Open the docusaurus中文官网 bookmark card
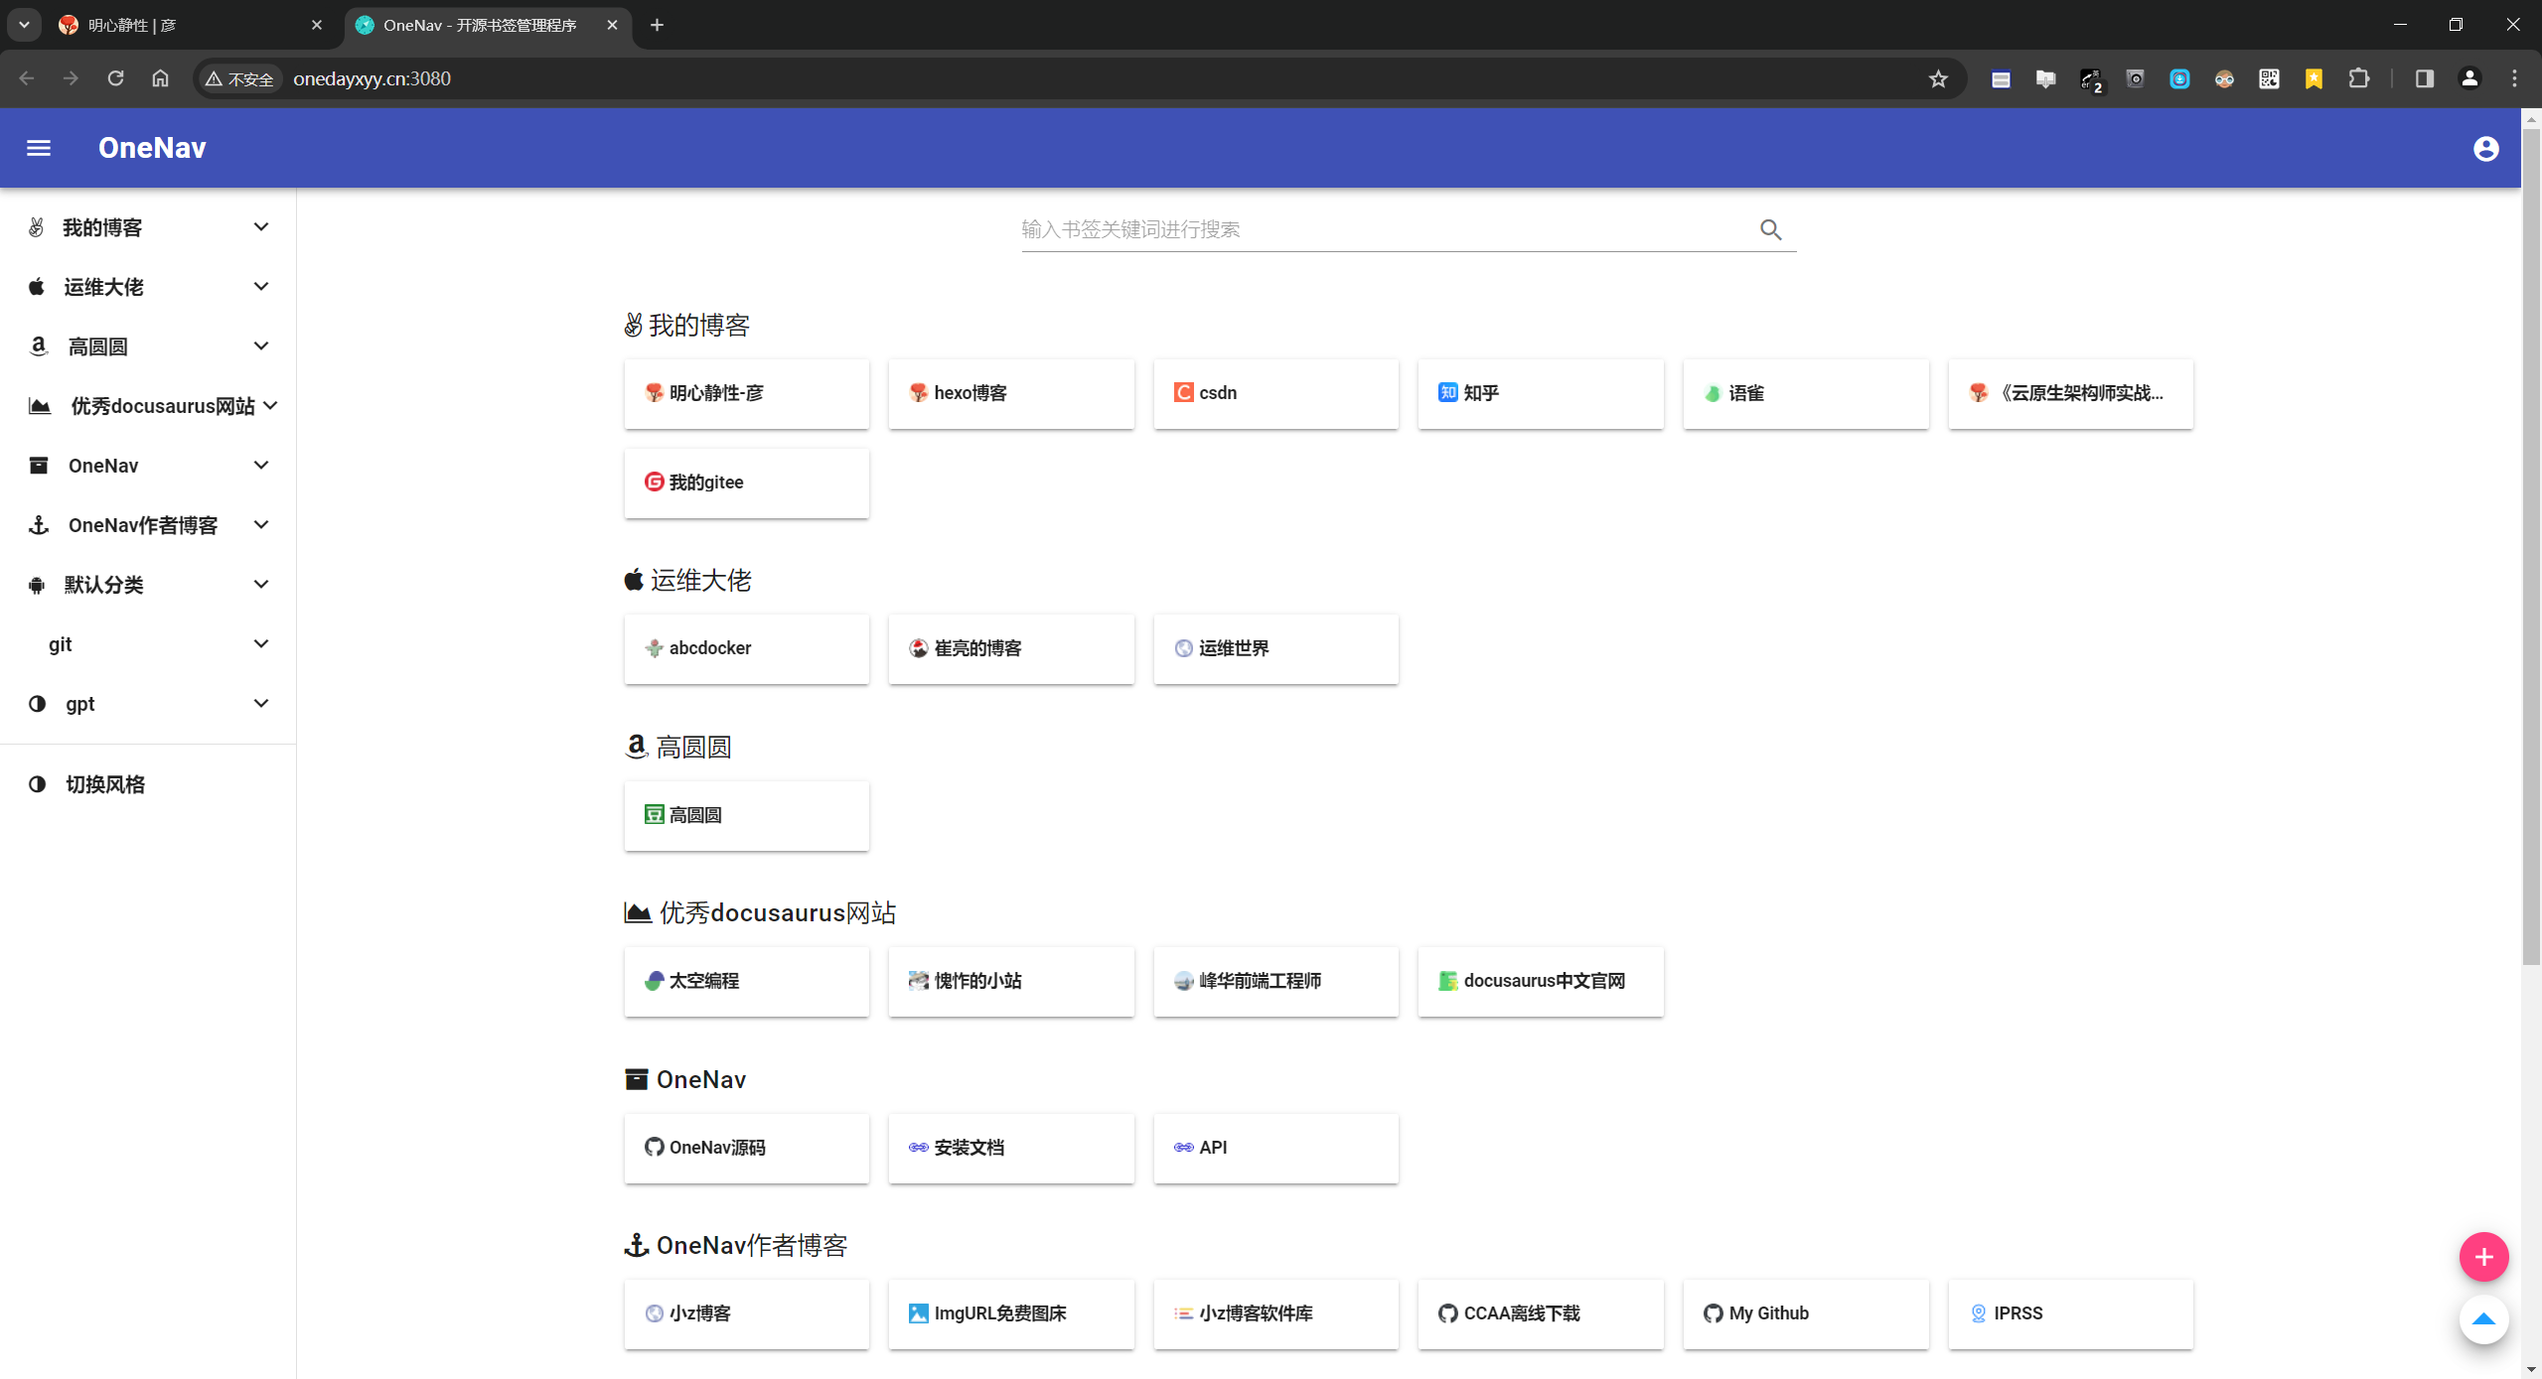This screenshot has width=2542, height=1379. click(1539, 981)
